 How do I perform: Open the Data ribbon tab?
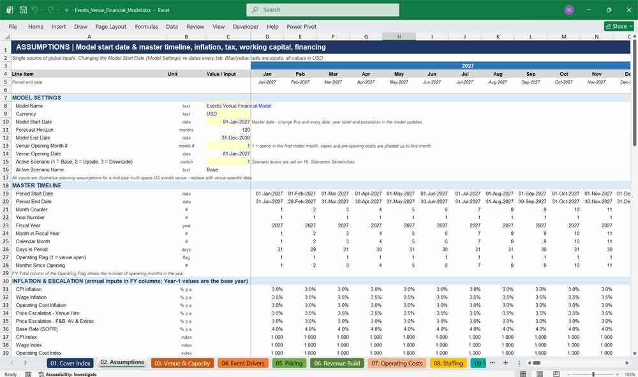pyautogui.click(x=172, y=26)
